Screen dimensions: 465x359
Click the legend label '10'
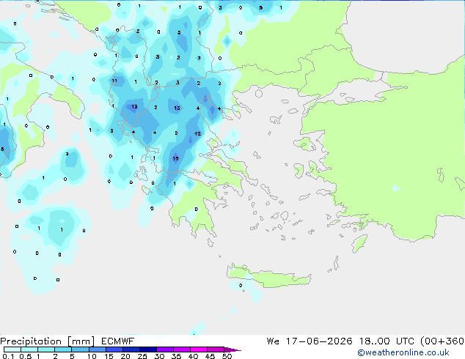click(92, 356)
